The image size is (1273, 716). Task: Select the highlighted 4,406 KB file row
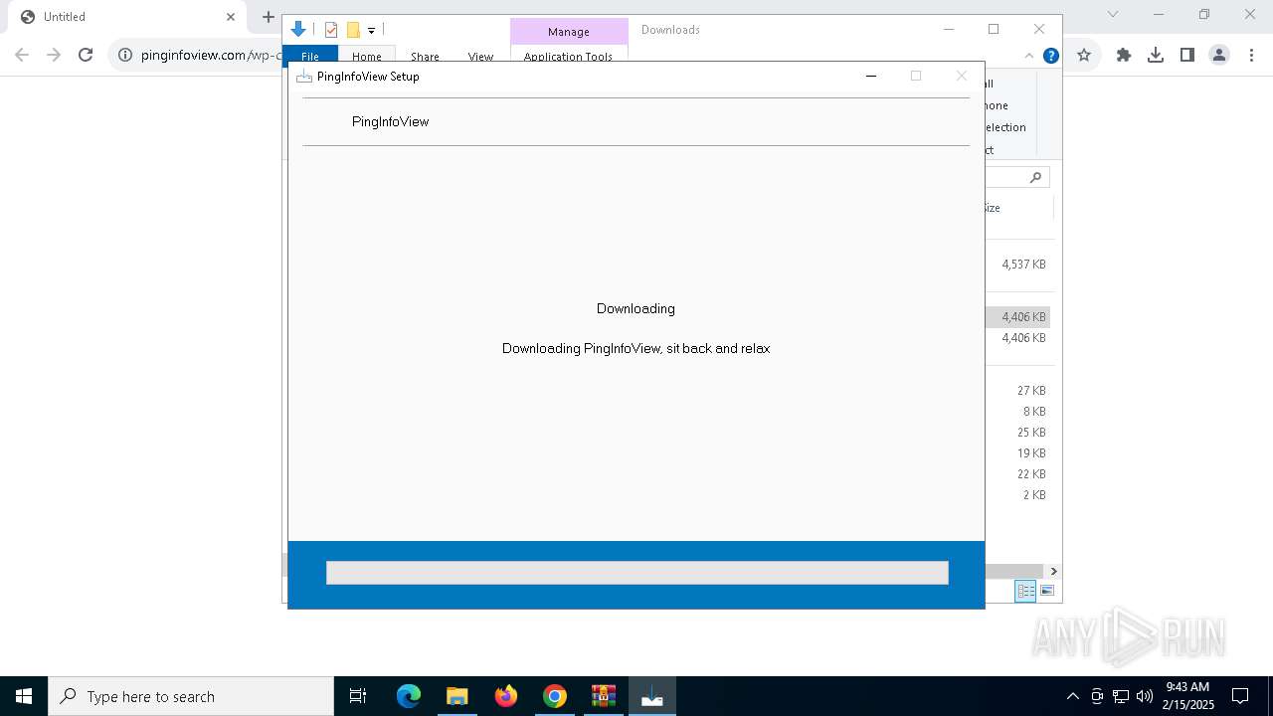click(x=1018, y=317)
